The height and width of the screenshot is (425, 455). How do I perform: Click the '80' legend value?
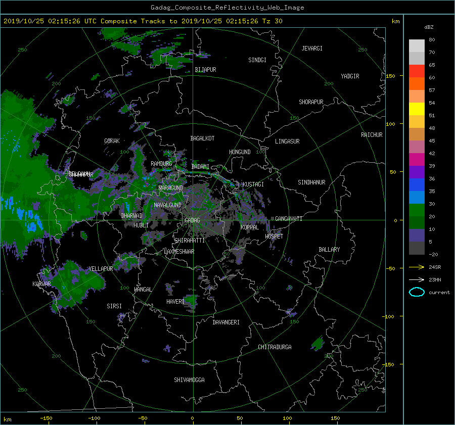click(x=432, y=40)
